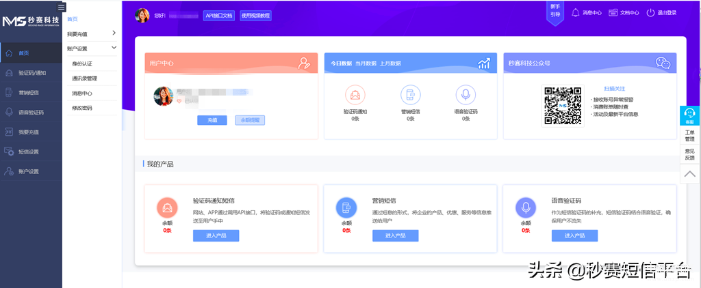The height and width of the screenshot is (288, 701).
Task: Click the header user avatar
Action: 142,15
